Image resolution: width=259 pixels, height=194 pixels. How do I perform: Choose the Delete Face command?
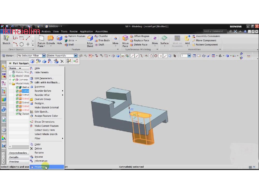139,44
